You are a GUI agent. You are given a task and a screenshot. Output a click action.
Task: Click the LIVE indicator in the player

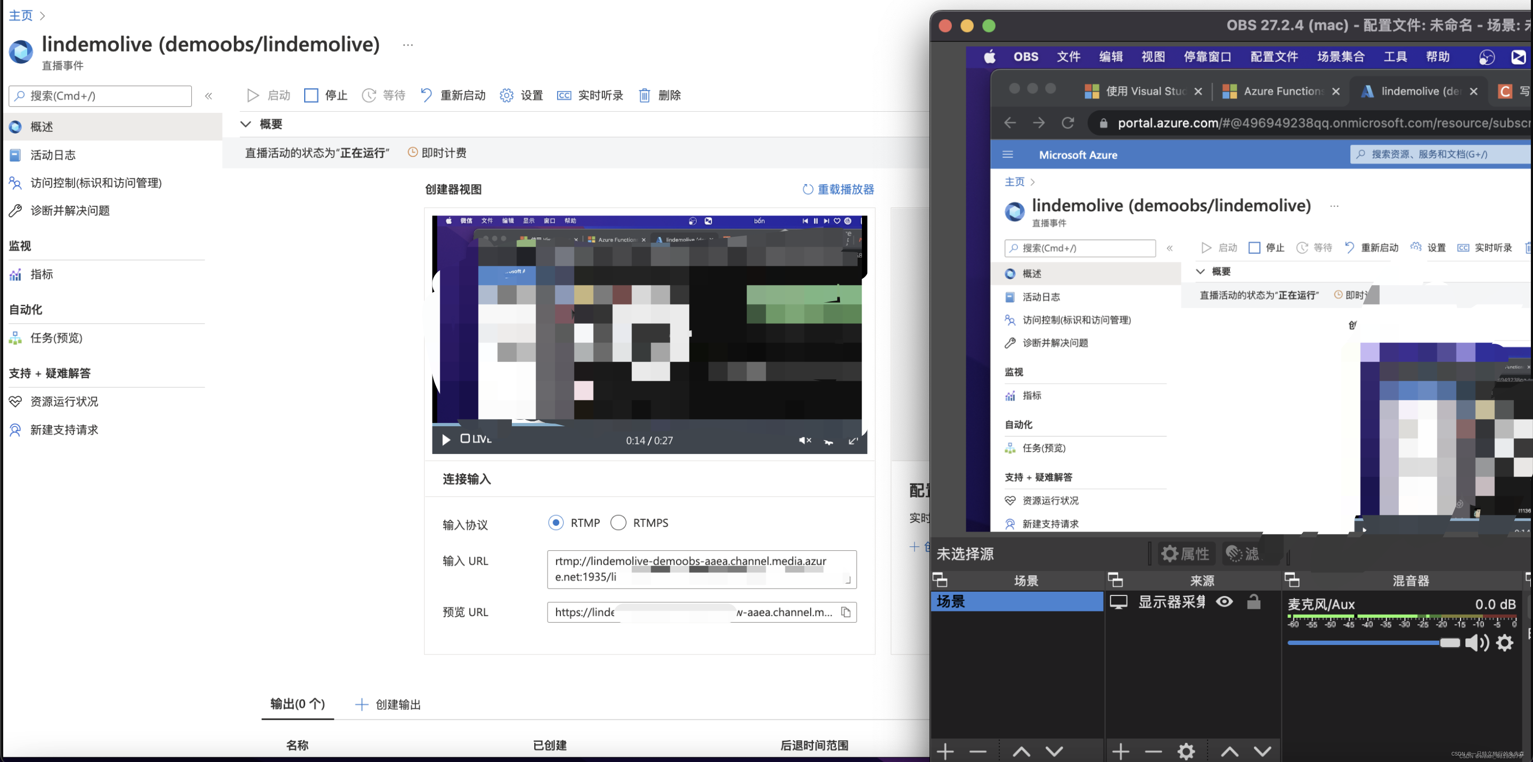point(476,438)
